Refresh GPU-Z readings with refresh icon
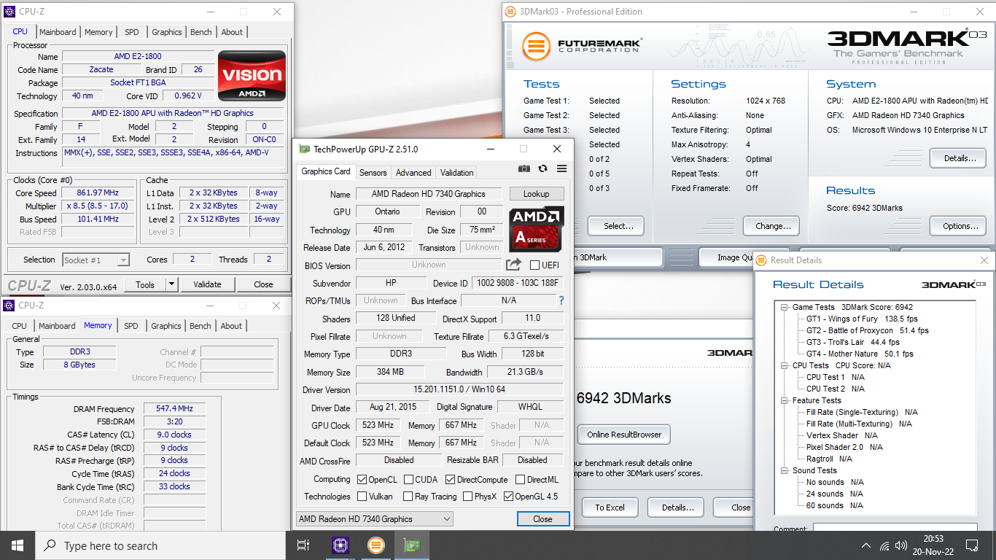 click(x=542, y=168)
